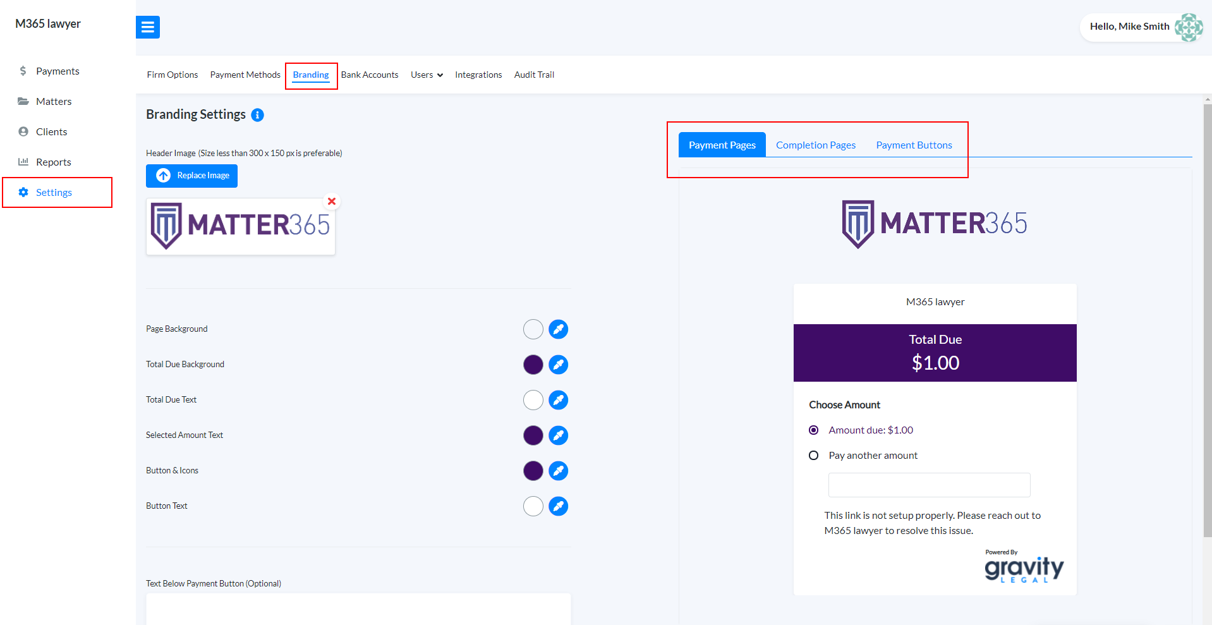Click the Clients person icon
Image resolution: width=1212 pixels, height=625 pixels.
point(23,131)
